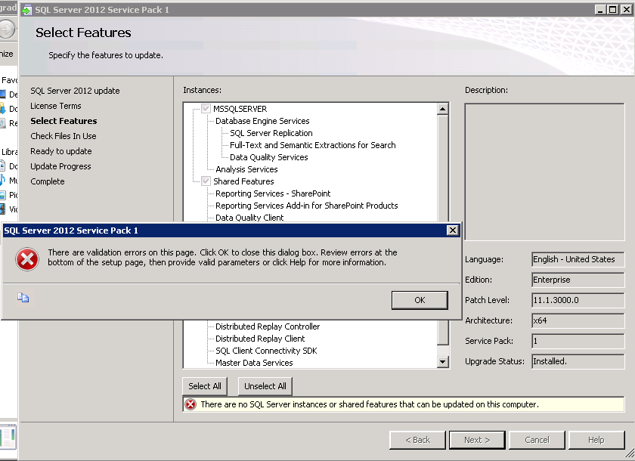635x461 pixels.
Task: Click the Help button
Action: pos(596,440)
